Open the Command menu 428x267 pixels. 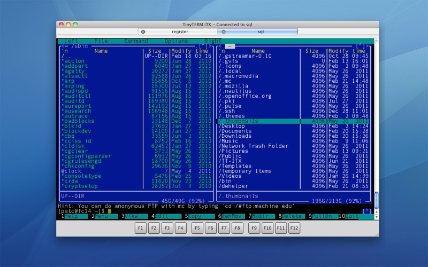[x=136, y=41]
